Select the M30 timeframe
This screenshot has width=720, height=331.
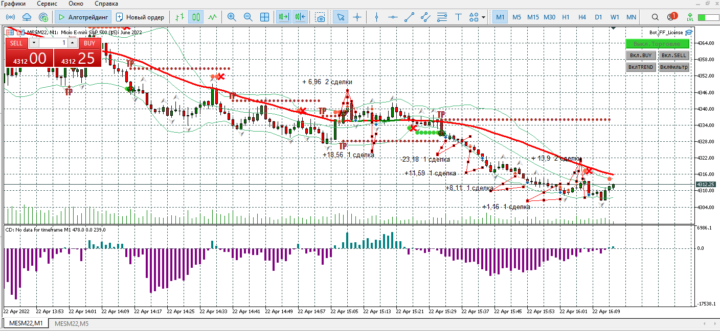click(x=549, y=17)
